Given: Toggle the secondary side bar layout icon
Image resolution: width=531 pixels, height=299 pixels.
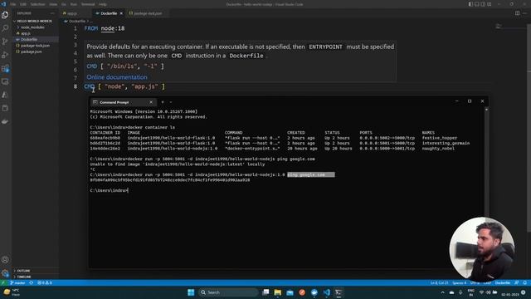Looking at the screenshot, I should (x=483, y=4).
